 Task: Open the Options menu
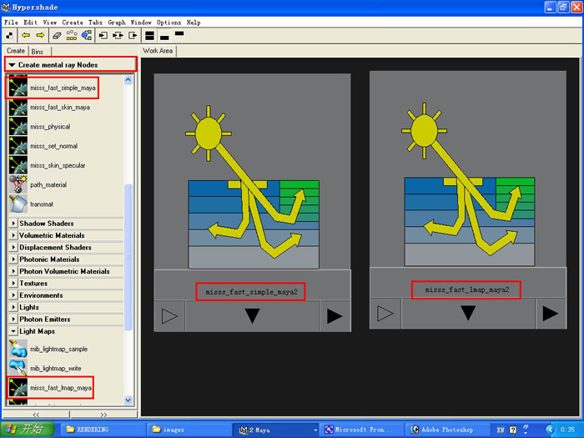[x=169, y=23]
